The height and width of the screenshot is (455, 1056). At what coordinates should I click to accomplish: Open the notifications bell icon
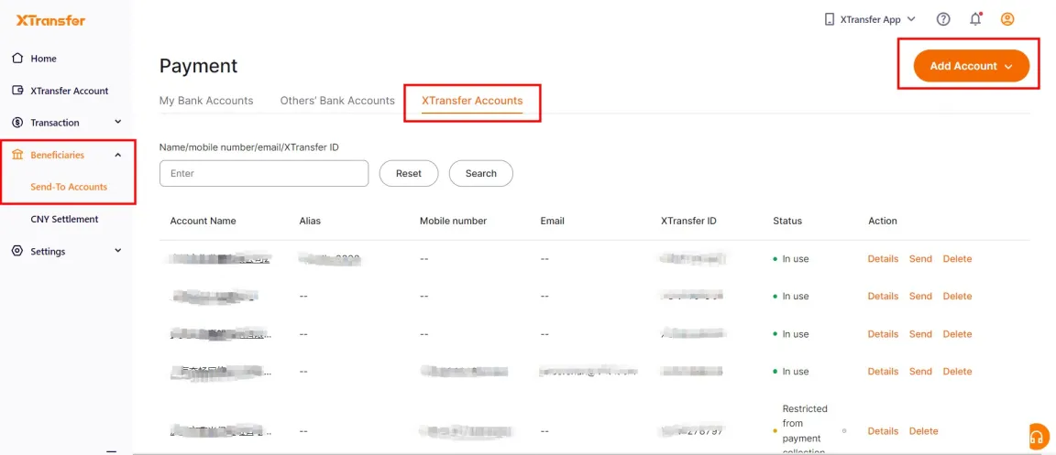(x=975, y=19)
